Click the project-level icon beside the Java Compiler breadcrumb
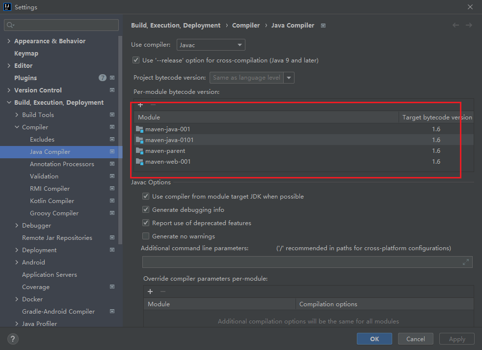 (x=323, y=26)
